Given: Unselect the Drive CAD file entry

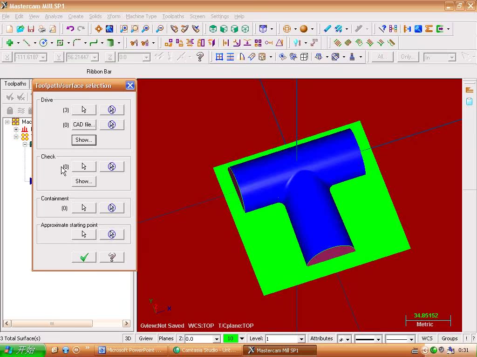Looking at the screenshot, I should tap(112, 125).
